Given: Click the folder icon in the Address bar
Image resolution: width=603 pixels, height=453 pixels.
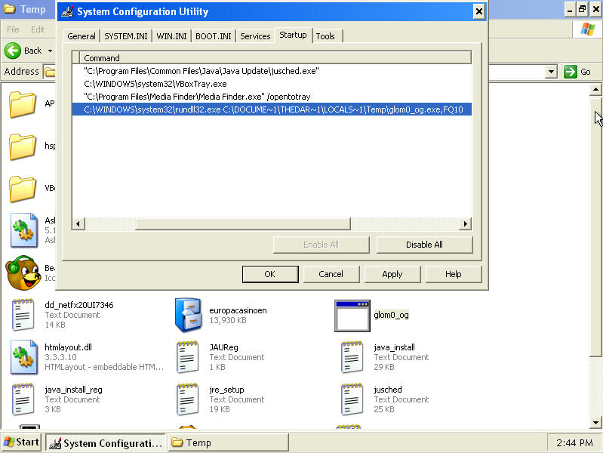Looking at the screenshot, I should [x=50, y=72].
